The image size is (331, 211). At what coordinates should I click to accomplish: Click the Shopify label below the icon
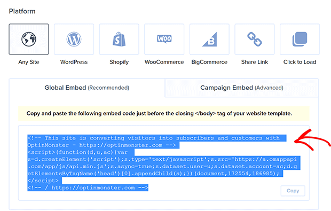(119, 62)
